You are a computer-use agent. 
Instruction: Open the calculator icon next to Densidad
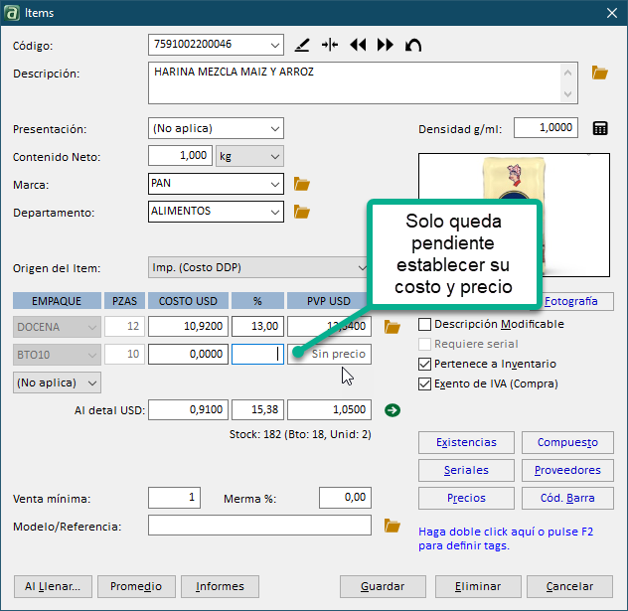tap(600, 128)
